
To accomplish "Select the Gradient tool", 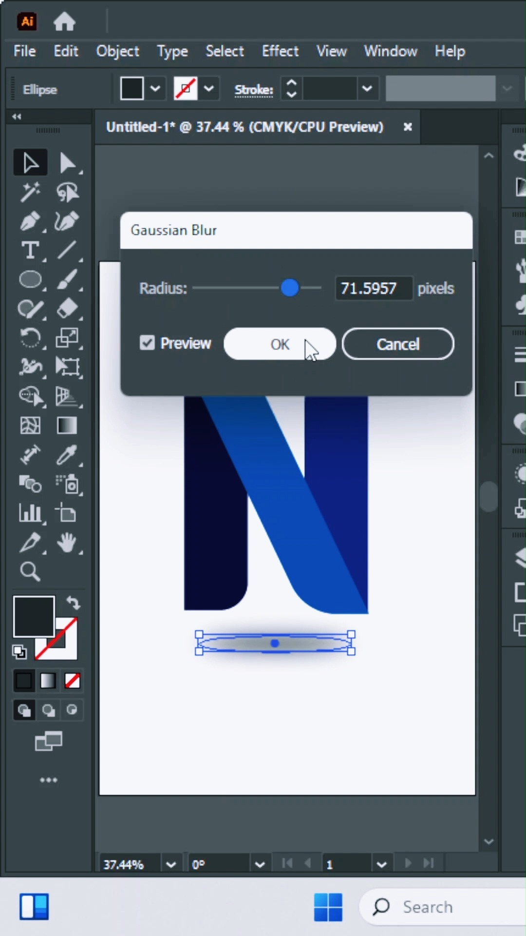I will point(67,426).
